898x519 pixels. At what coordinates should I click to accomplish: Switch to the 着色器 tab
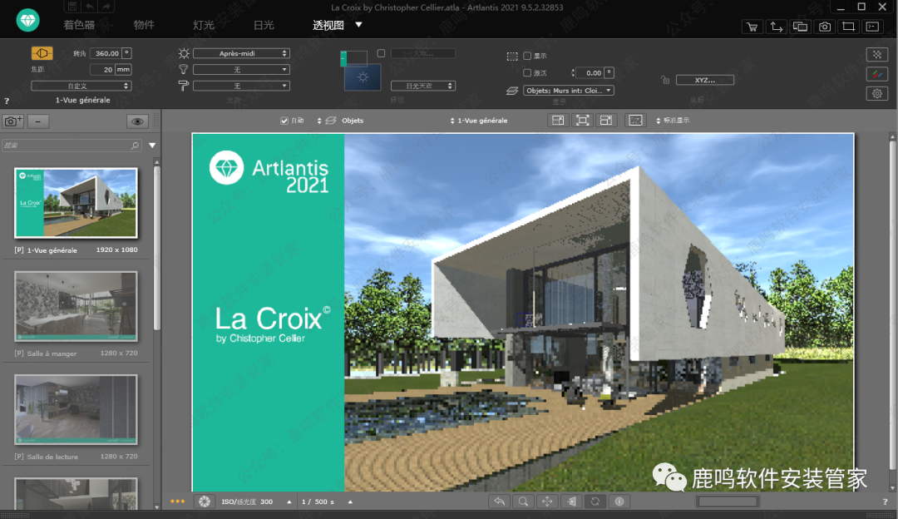pos(79,25)
